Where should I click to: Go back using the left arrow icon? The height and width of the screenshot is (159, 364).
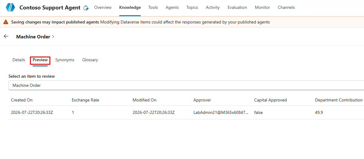[6, 36]
